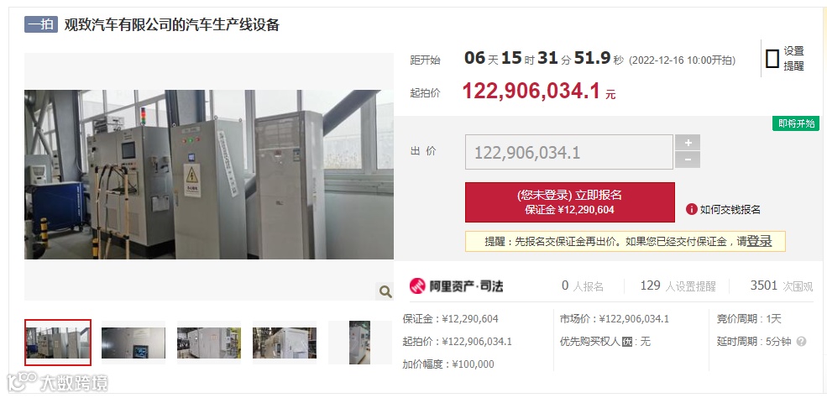This screenshot has width=827, height=398.
Task: Click the help icon next to 5分钟
Action: [x=801, y=342]
